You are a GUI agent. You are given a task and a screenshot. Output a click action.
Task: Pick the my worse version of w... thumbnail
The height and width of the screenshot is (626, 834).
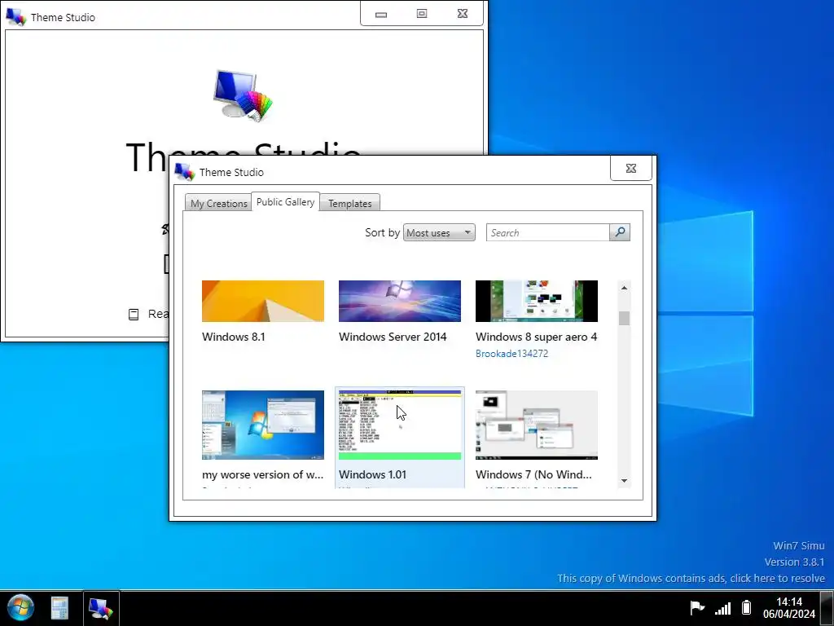tap(263, 425)
